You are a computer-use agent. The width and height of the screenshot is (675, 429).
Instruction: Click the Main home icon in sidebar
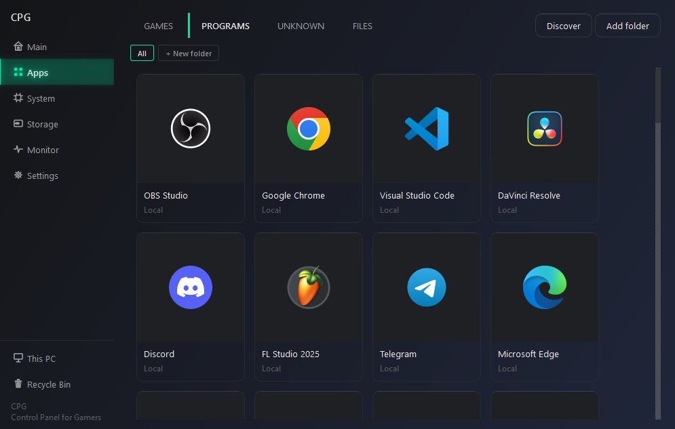pyautogui.click(x=18, y=46)
